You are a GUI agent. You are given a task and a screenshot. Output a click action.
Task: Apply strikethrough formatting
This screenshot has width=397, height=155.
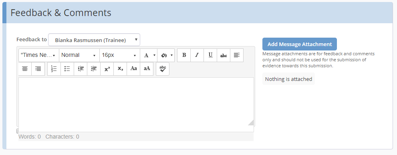224,55
